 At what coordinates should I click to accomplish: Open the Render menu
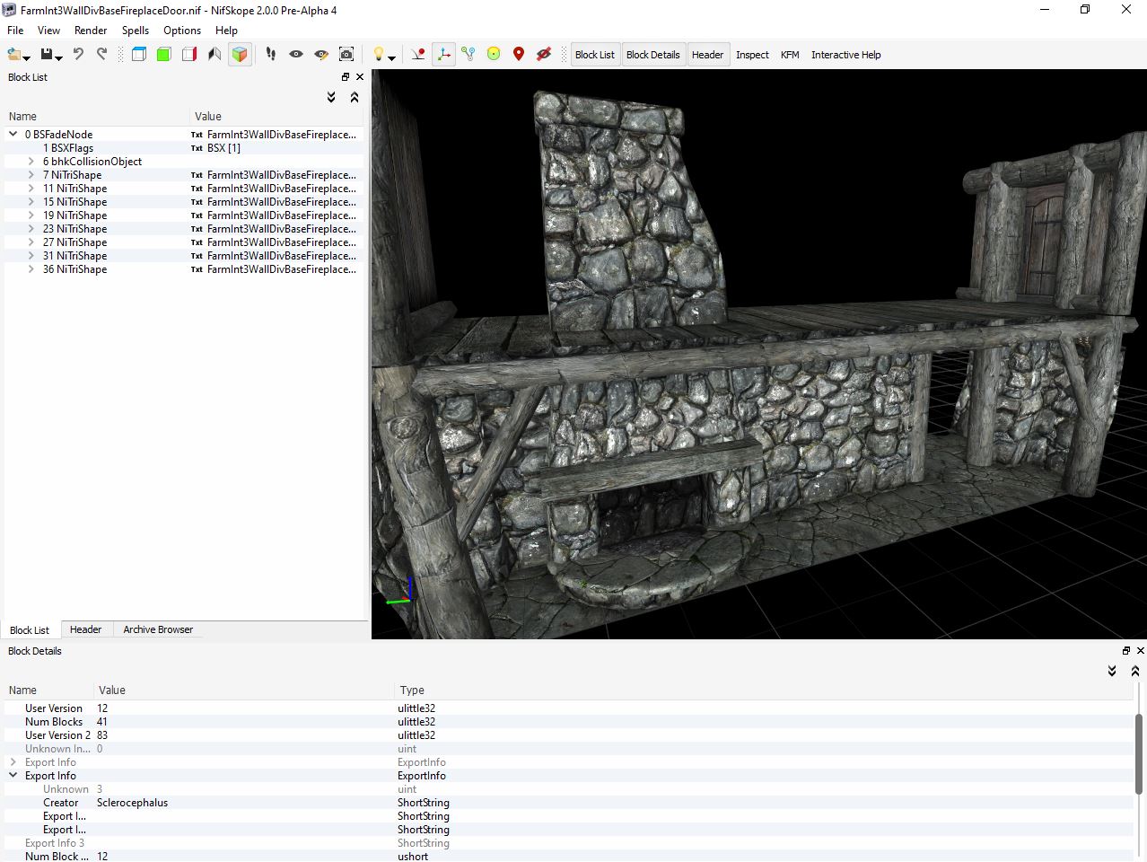(x=91, y=31)
